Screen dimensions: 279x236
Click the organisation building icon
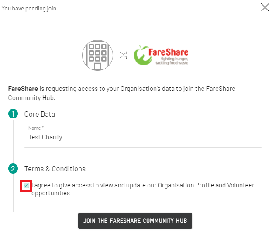coord(97,55)
